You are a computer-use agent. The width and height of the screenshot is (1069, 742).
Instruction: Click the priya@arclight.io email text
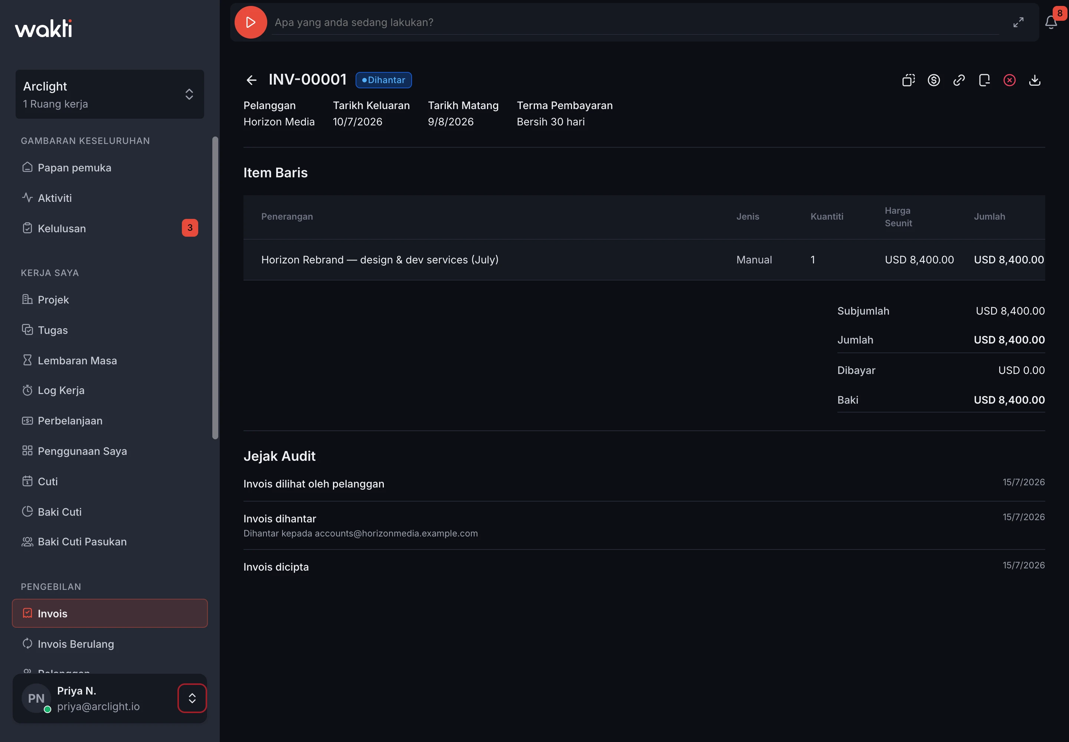[98, 706]
